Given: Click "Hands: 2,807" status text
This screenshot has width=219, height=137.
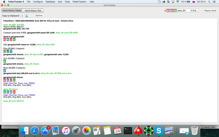Looking at the screenshot, I should coord(210,127).
